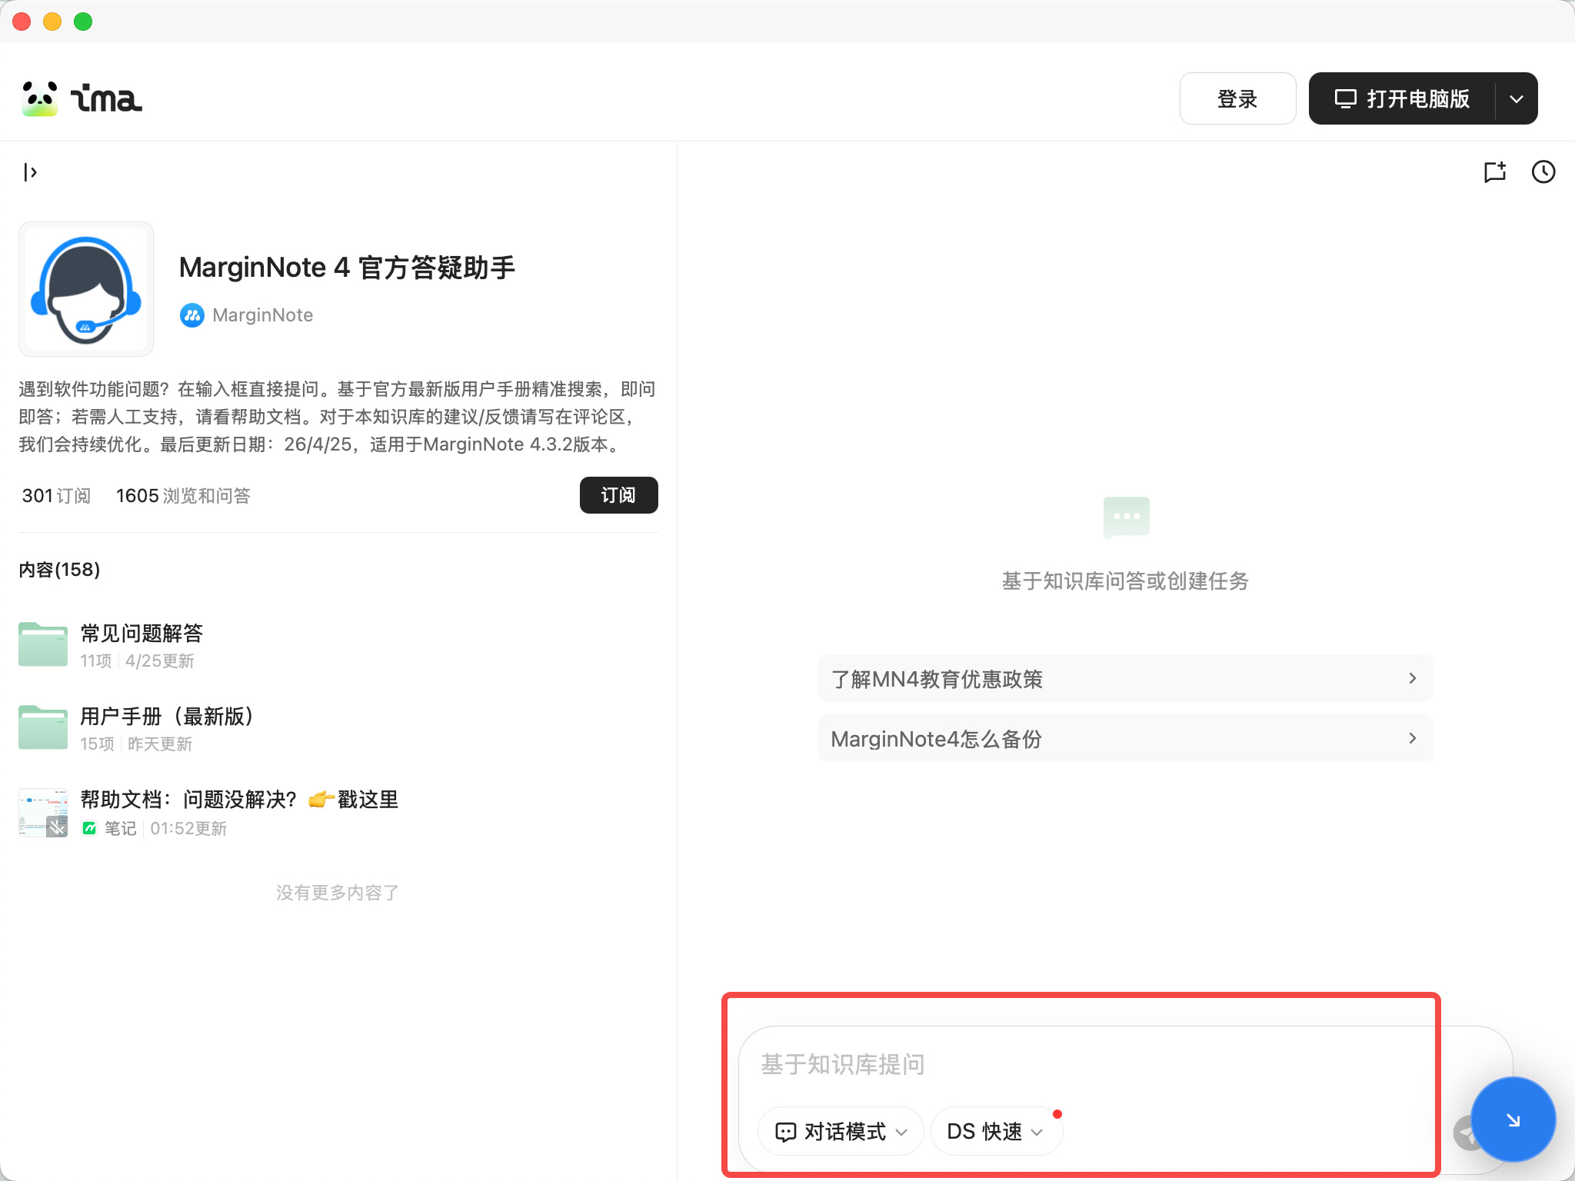
Task: Expand the collapsed sidebar panel icon
Action: (31, 172)
